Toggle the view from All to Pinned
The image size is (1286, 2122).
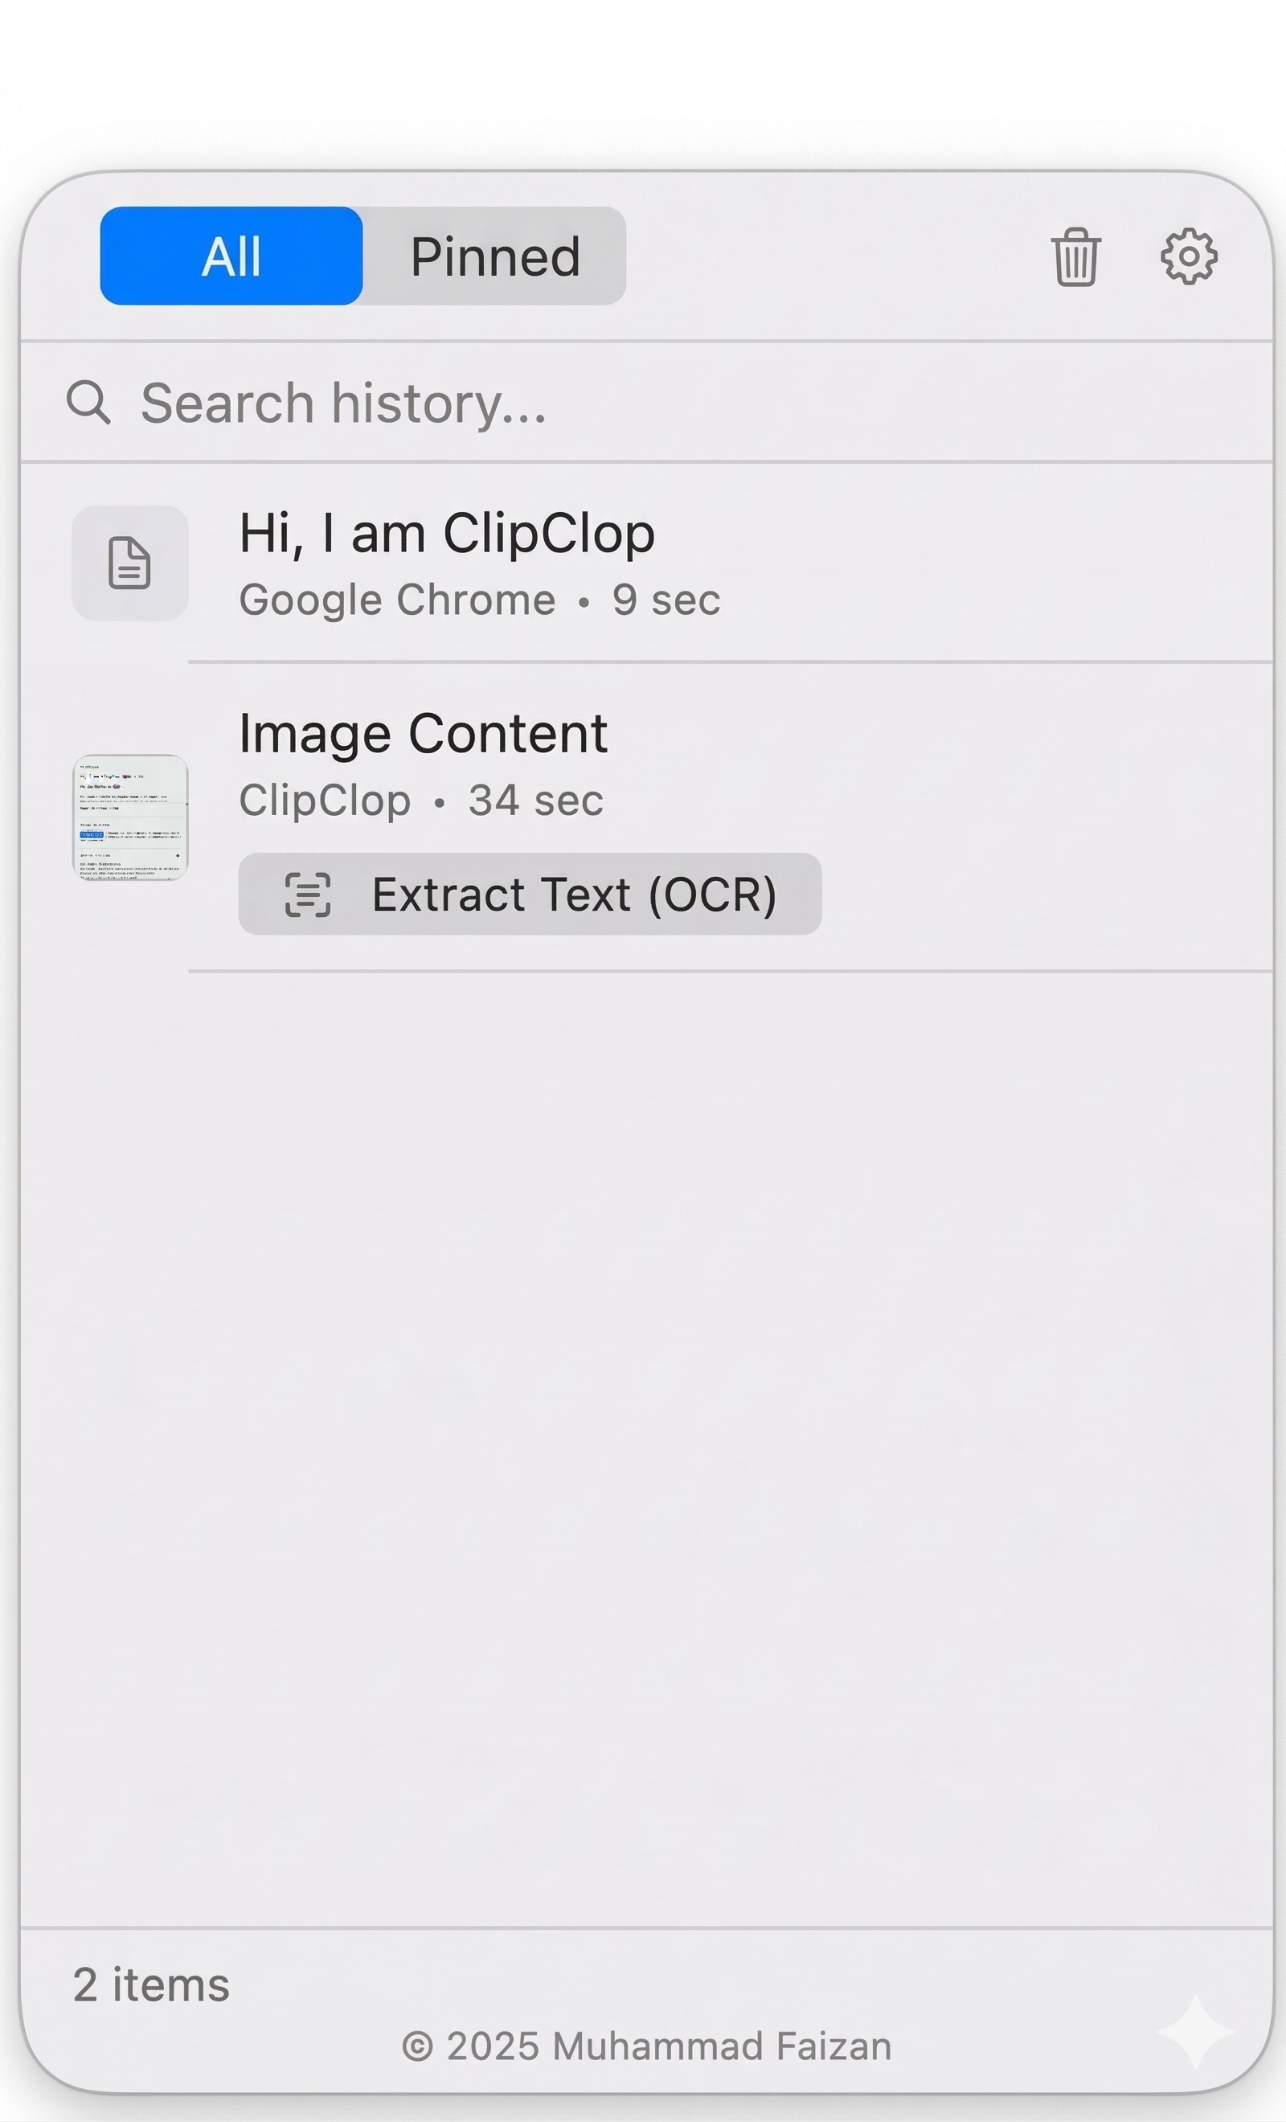tap(494, 256)
